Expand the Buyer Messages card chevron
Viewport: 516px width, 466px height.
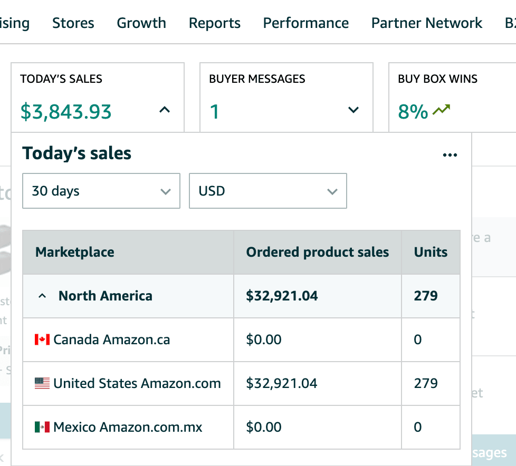(x=353, y=110)
